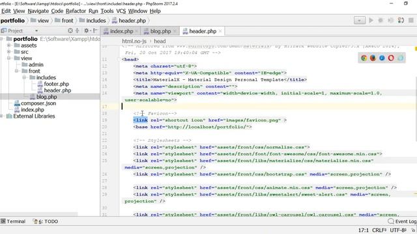Collapse the view folder
Image resolution: width=417 pixels, height=234 pixels.
click(9, 58)
